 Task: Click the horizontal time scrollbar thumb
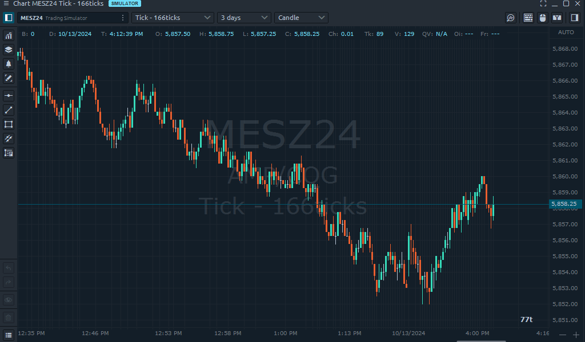(x=482, y=341)
